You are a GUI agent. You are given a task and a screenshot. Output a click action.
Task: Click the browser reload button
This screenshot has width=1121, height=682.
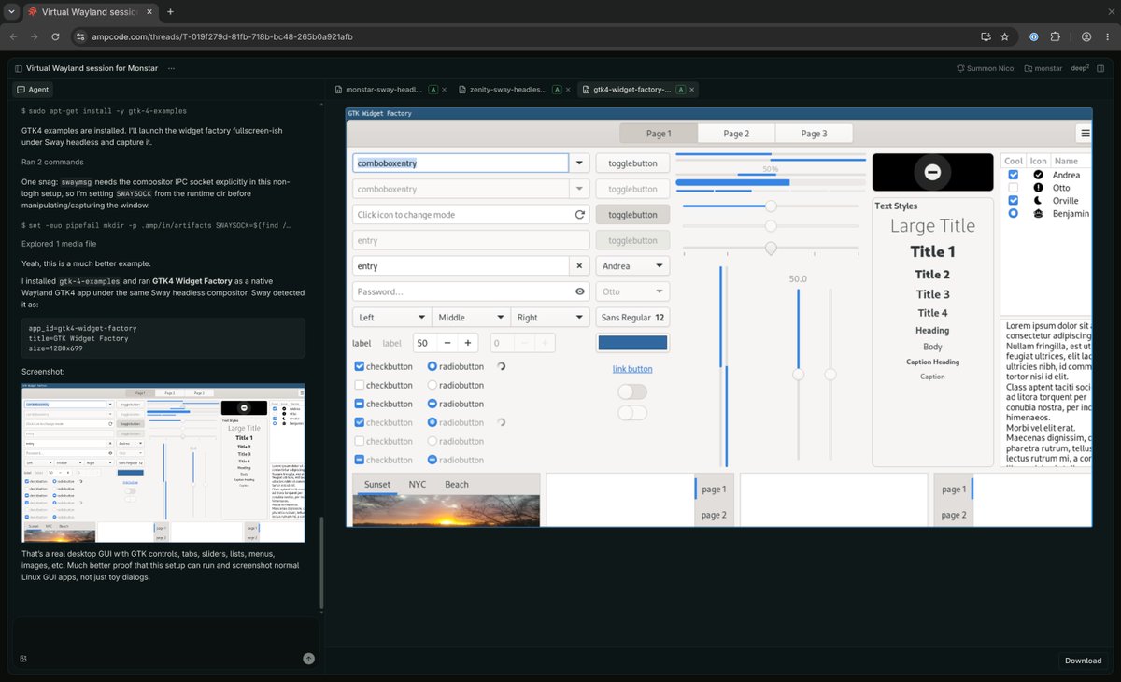coord(56,36)
